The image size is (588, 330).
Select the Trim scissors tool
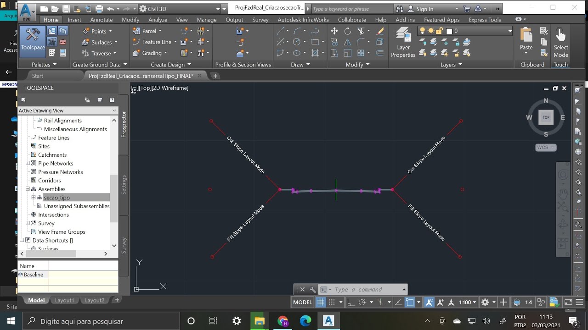tap(361, 31)
